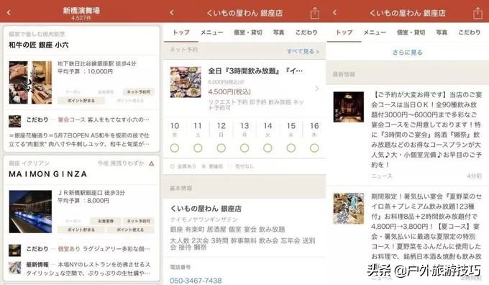Expand the 3時間飲み放題 course with chevron
This screenshot has width=489, height=285.
point(317,89)
